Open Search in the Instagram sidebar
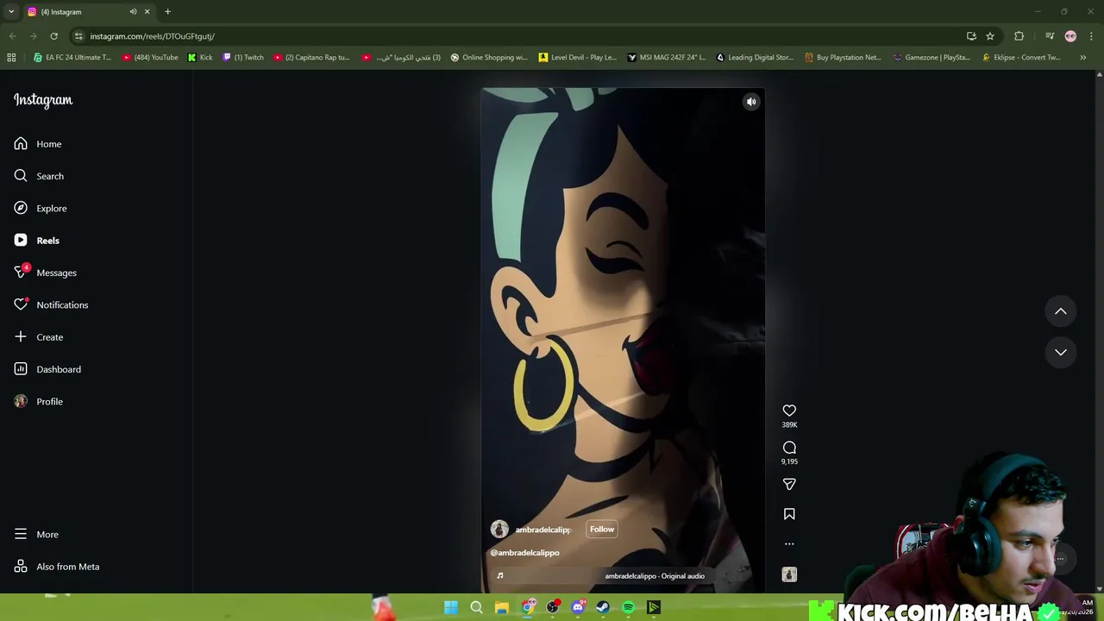 39,176
